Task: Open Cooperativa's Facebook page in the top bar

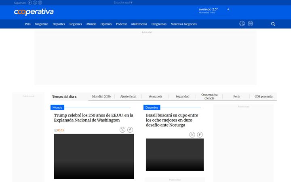Action: [30, 2]
